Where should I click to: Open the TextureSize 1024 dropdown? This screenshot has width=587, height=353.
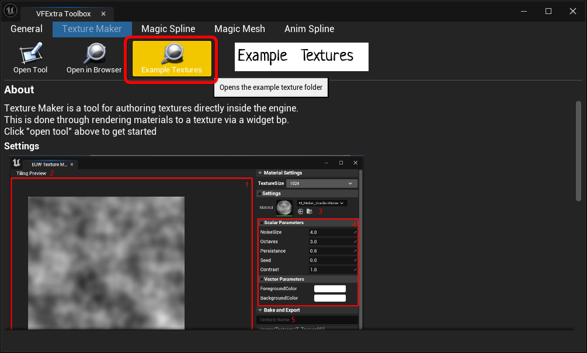(322, 183)
